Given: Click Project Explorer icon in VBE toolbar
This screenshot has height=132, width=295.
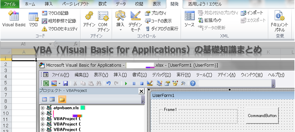Looking at the screenshot, I should point(159,83).
